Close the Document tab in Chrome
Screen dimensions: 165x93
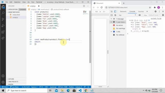tap(119, 3)
